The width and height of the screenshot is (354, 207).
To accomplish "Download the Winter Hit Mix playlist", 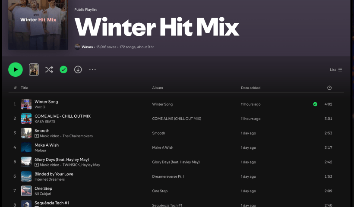I will click(x=78, y=69).
